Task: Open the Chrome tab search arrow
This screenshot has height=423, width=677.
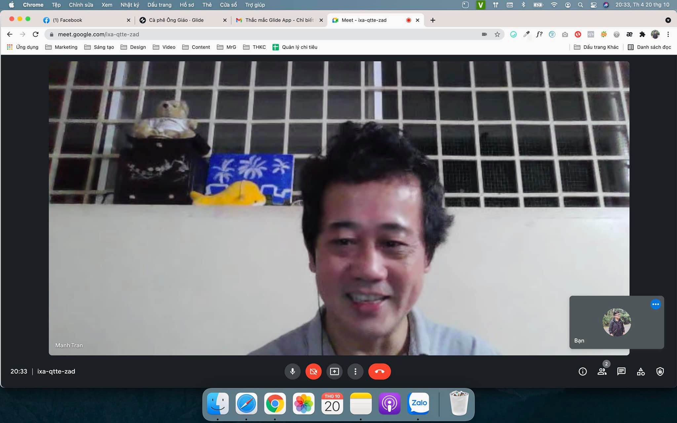Action: 668,20
